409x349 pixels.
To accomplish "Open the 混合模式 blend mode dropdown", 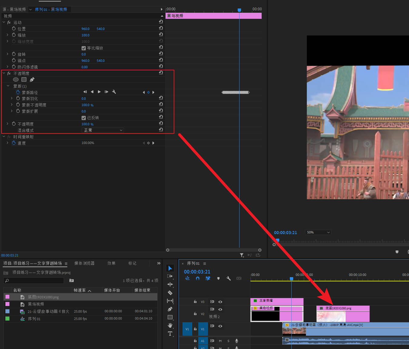I will point(103,130).
